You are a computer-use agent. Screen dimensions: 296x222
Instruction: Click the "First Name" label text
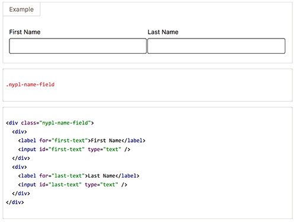[25, 32]
